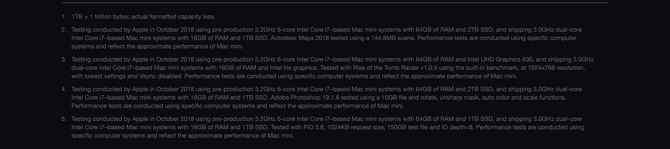Click the horizontal divider line above the footnotes
This screenshot has height=149, width=670.
[335, 3]
